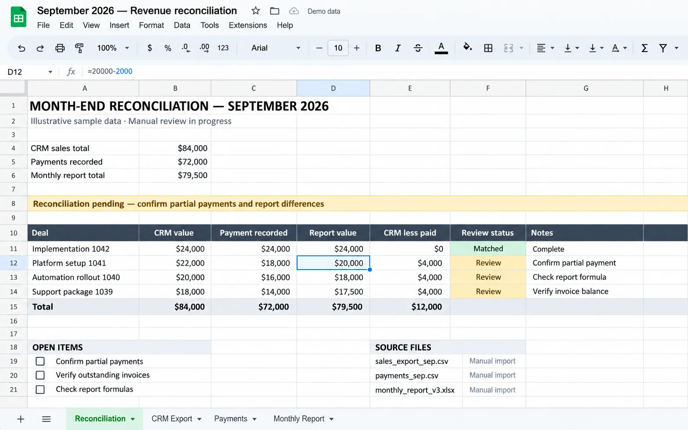
Task: Open the Arial font family dropdown
Action: (276, 48)
